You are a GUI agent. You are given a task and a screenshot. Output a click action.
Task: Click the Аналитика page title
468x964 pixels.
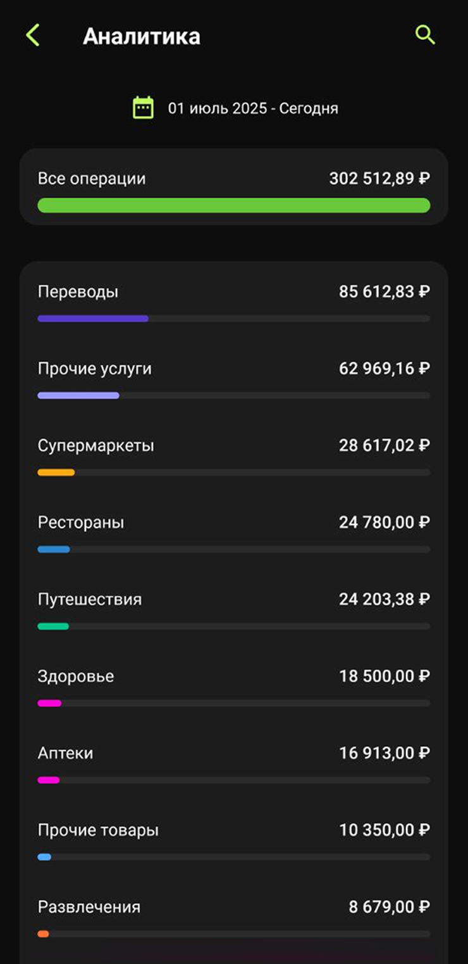click(142, 36)
